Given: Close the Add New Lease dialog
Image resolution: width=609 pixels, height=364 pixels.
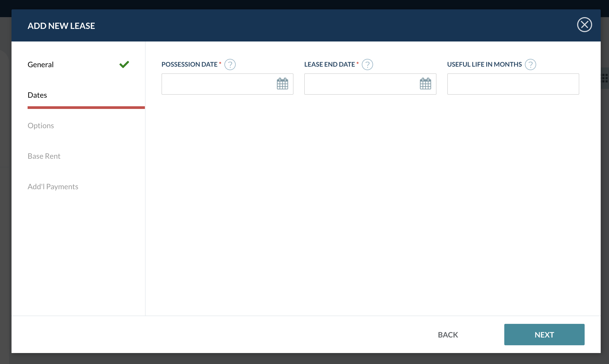Looking at the screenshot, I should click(x=585, y=25).
